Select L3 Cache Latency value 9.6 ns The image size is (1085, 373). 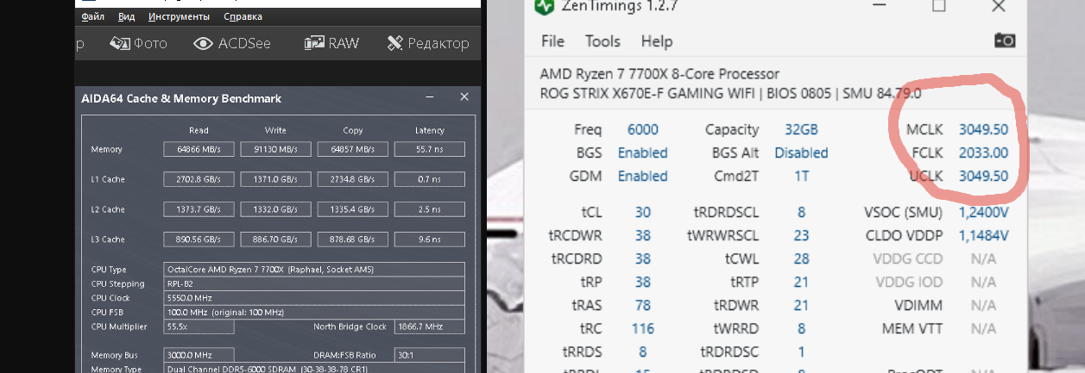pos(430,239)
